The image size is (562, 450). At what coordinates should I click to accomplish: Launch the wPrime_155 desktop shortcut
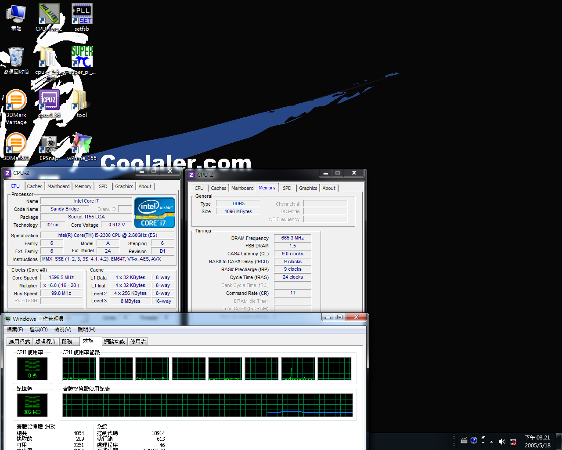tap(82, 147)
